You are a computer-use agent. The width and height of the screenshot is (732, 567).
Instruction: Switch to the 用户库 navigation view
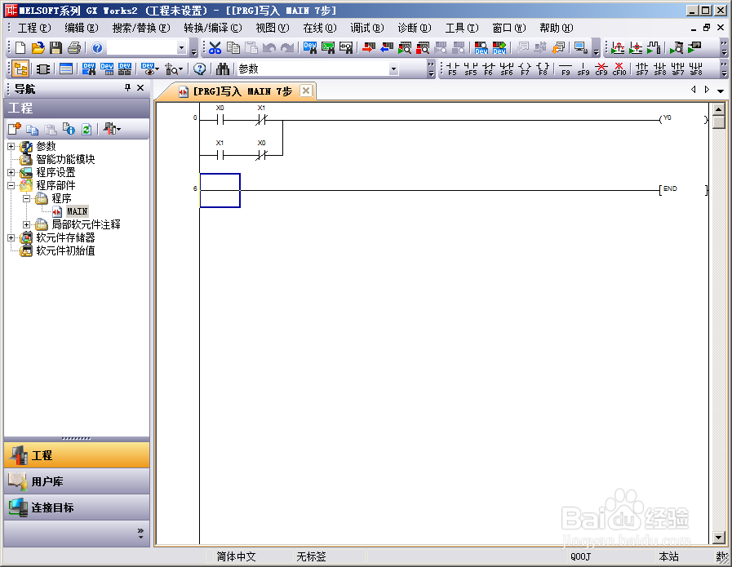pos(77,481)
